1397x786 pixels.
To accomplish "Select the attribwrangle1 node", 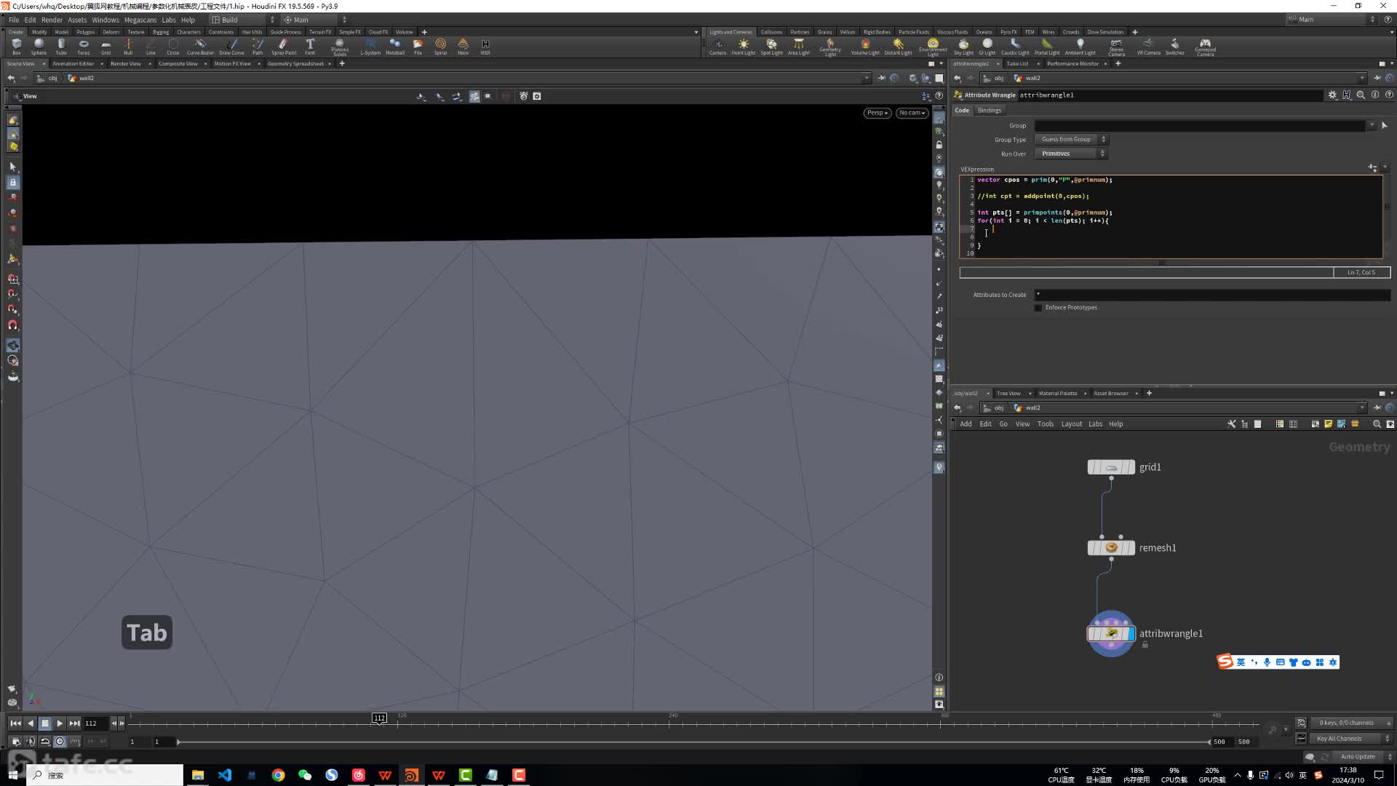I will (1110, 634).
